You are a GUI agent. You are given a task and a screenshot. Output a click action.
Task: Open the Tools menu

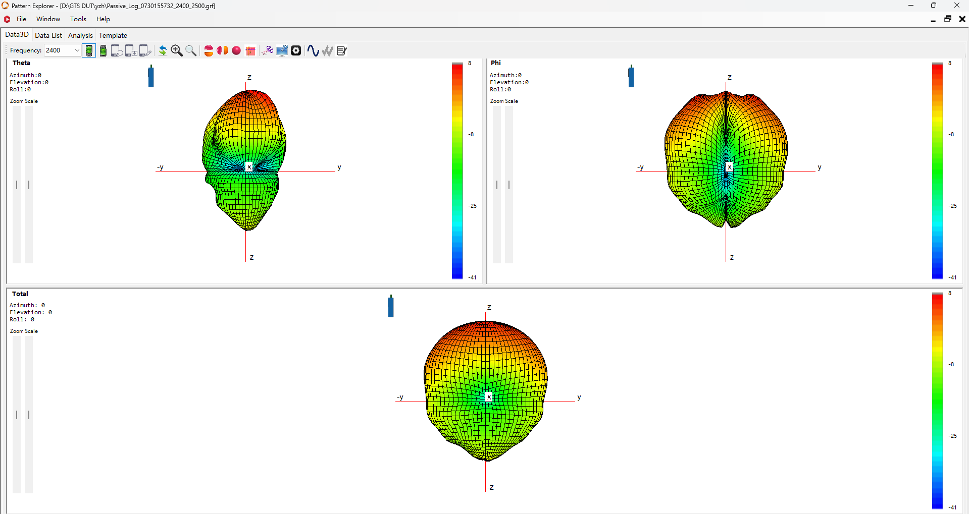(x=78, y=19)
